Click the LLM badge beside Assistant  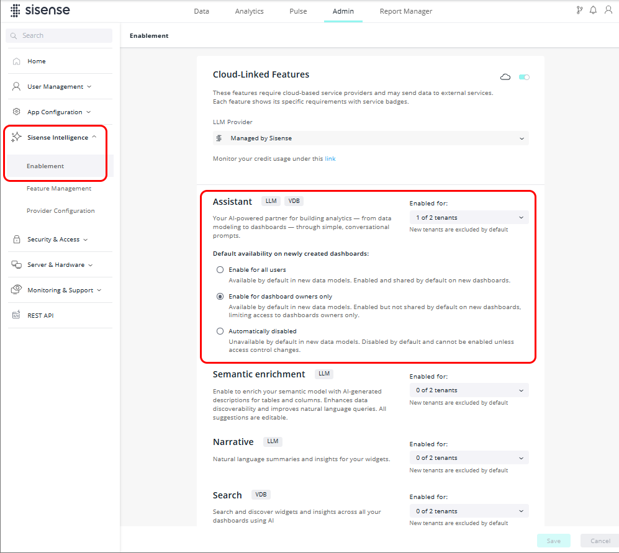[271, 201]
